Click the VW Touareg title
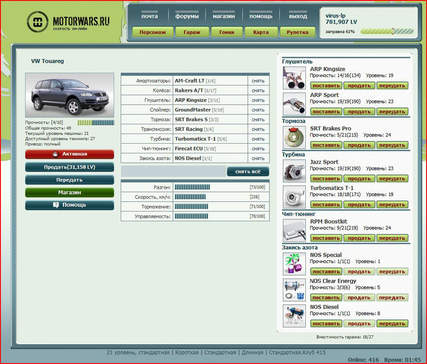The height and width of the screenshot is (364, 427). 47,61
